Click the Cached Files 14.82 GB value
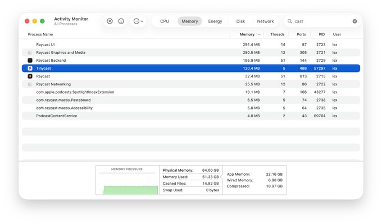This screenshot has height=224, width=382. (211, 184)
